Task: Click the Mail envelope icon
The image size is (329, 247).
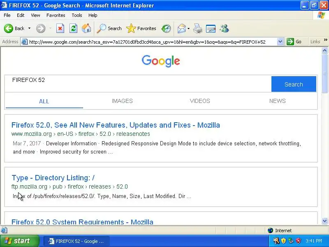Action: point(181,28)
